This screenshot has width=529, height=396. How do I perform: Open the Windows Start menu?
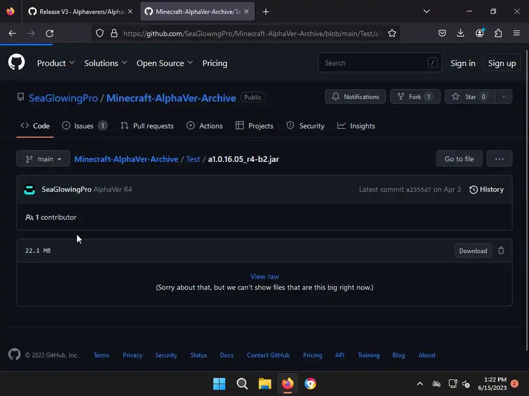219,384
